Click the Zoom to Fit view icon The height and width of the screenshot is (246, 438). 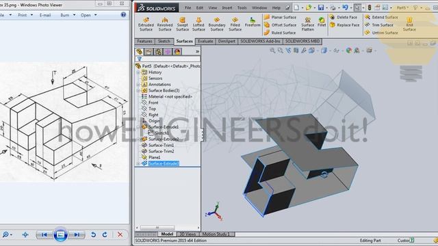tap(272, 51)
